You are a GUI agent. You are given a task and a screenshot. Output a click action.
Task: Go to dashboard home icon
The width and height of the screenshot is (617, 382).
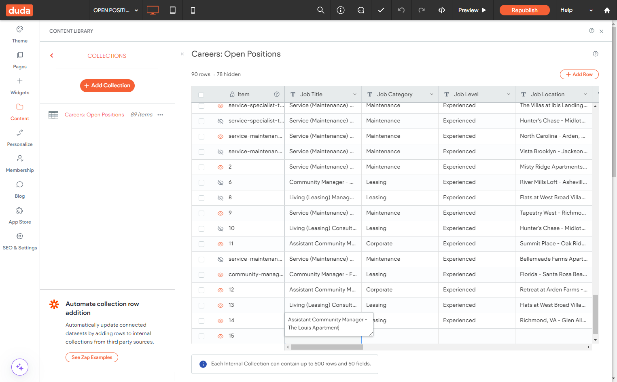607,10
